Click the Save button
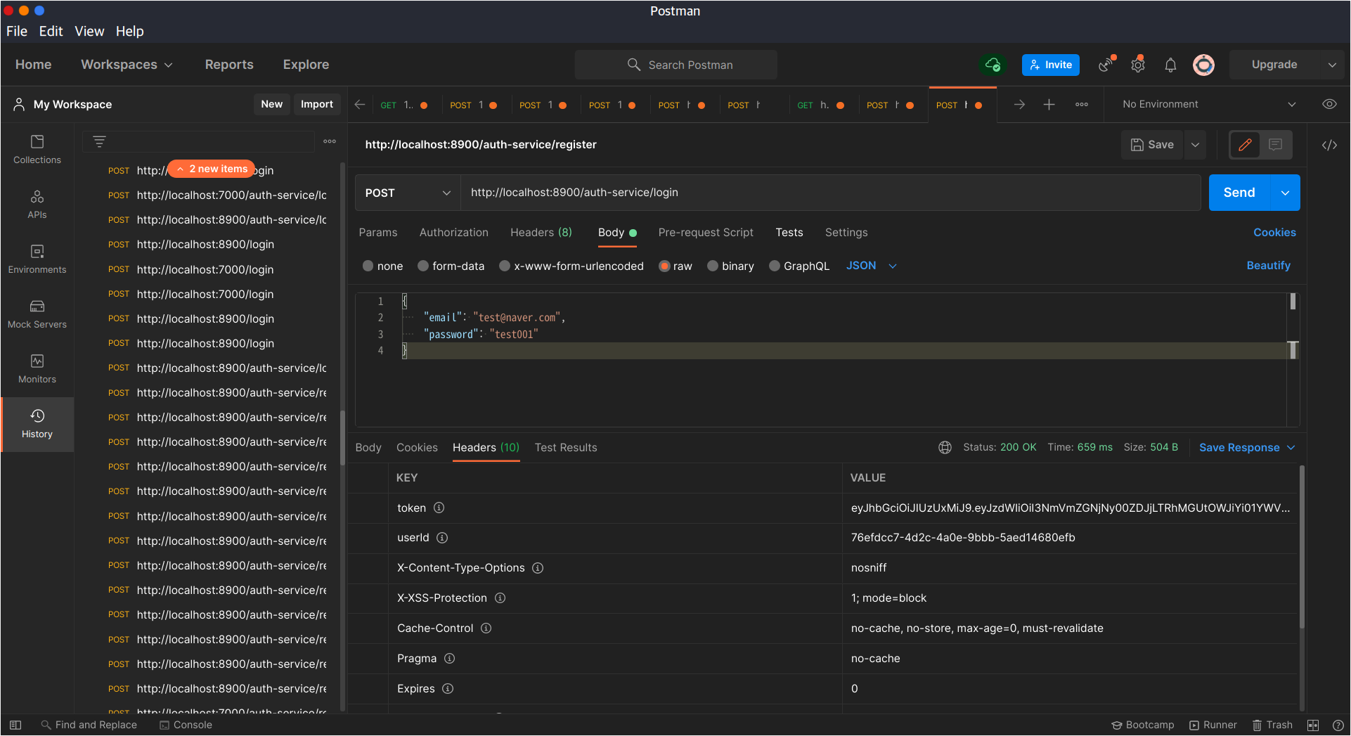The image size is (1351, 736). point(1152,145)
